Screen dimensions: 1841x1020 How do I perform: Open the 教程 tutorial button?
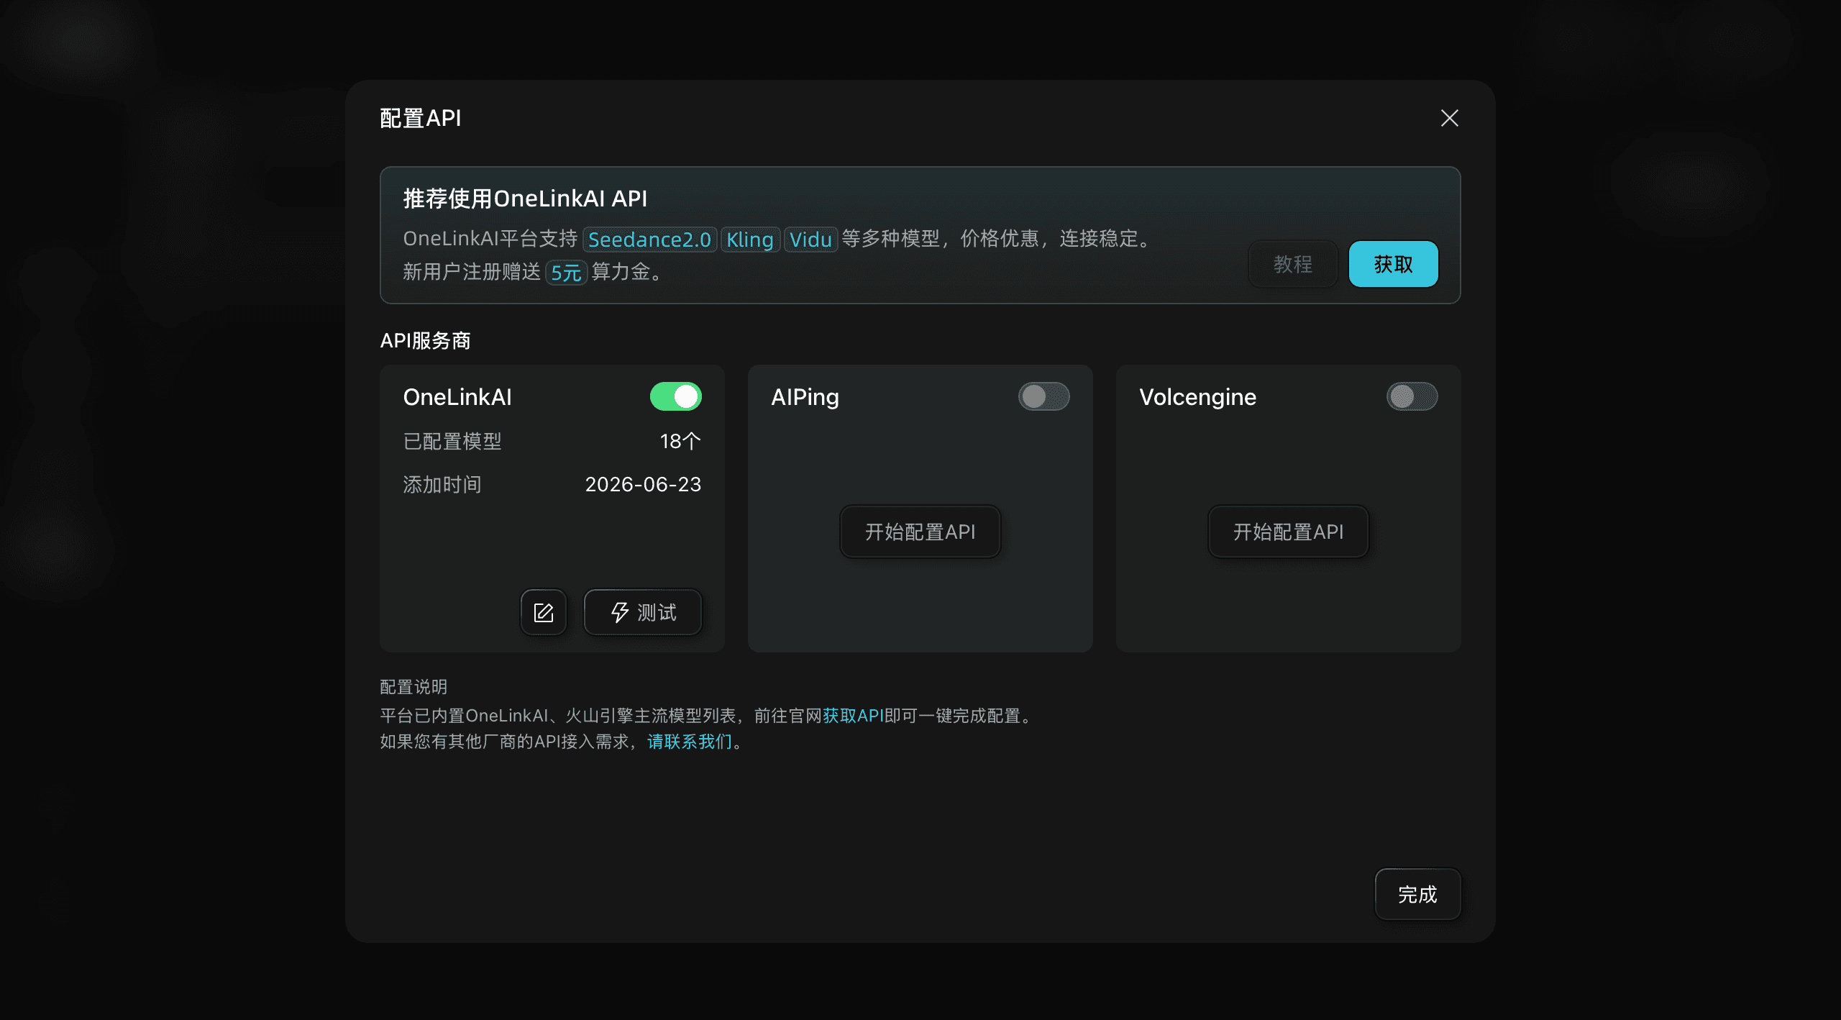point(1293,264)
